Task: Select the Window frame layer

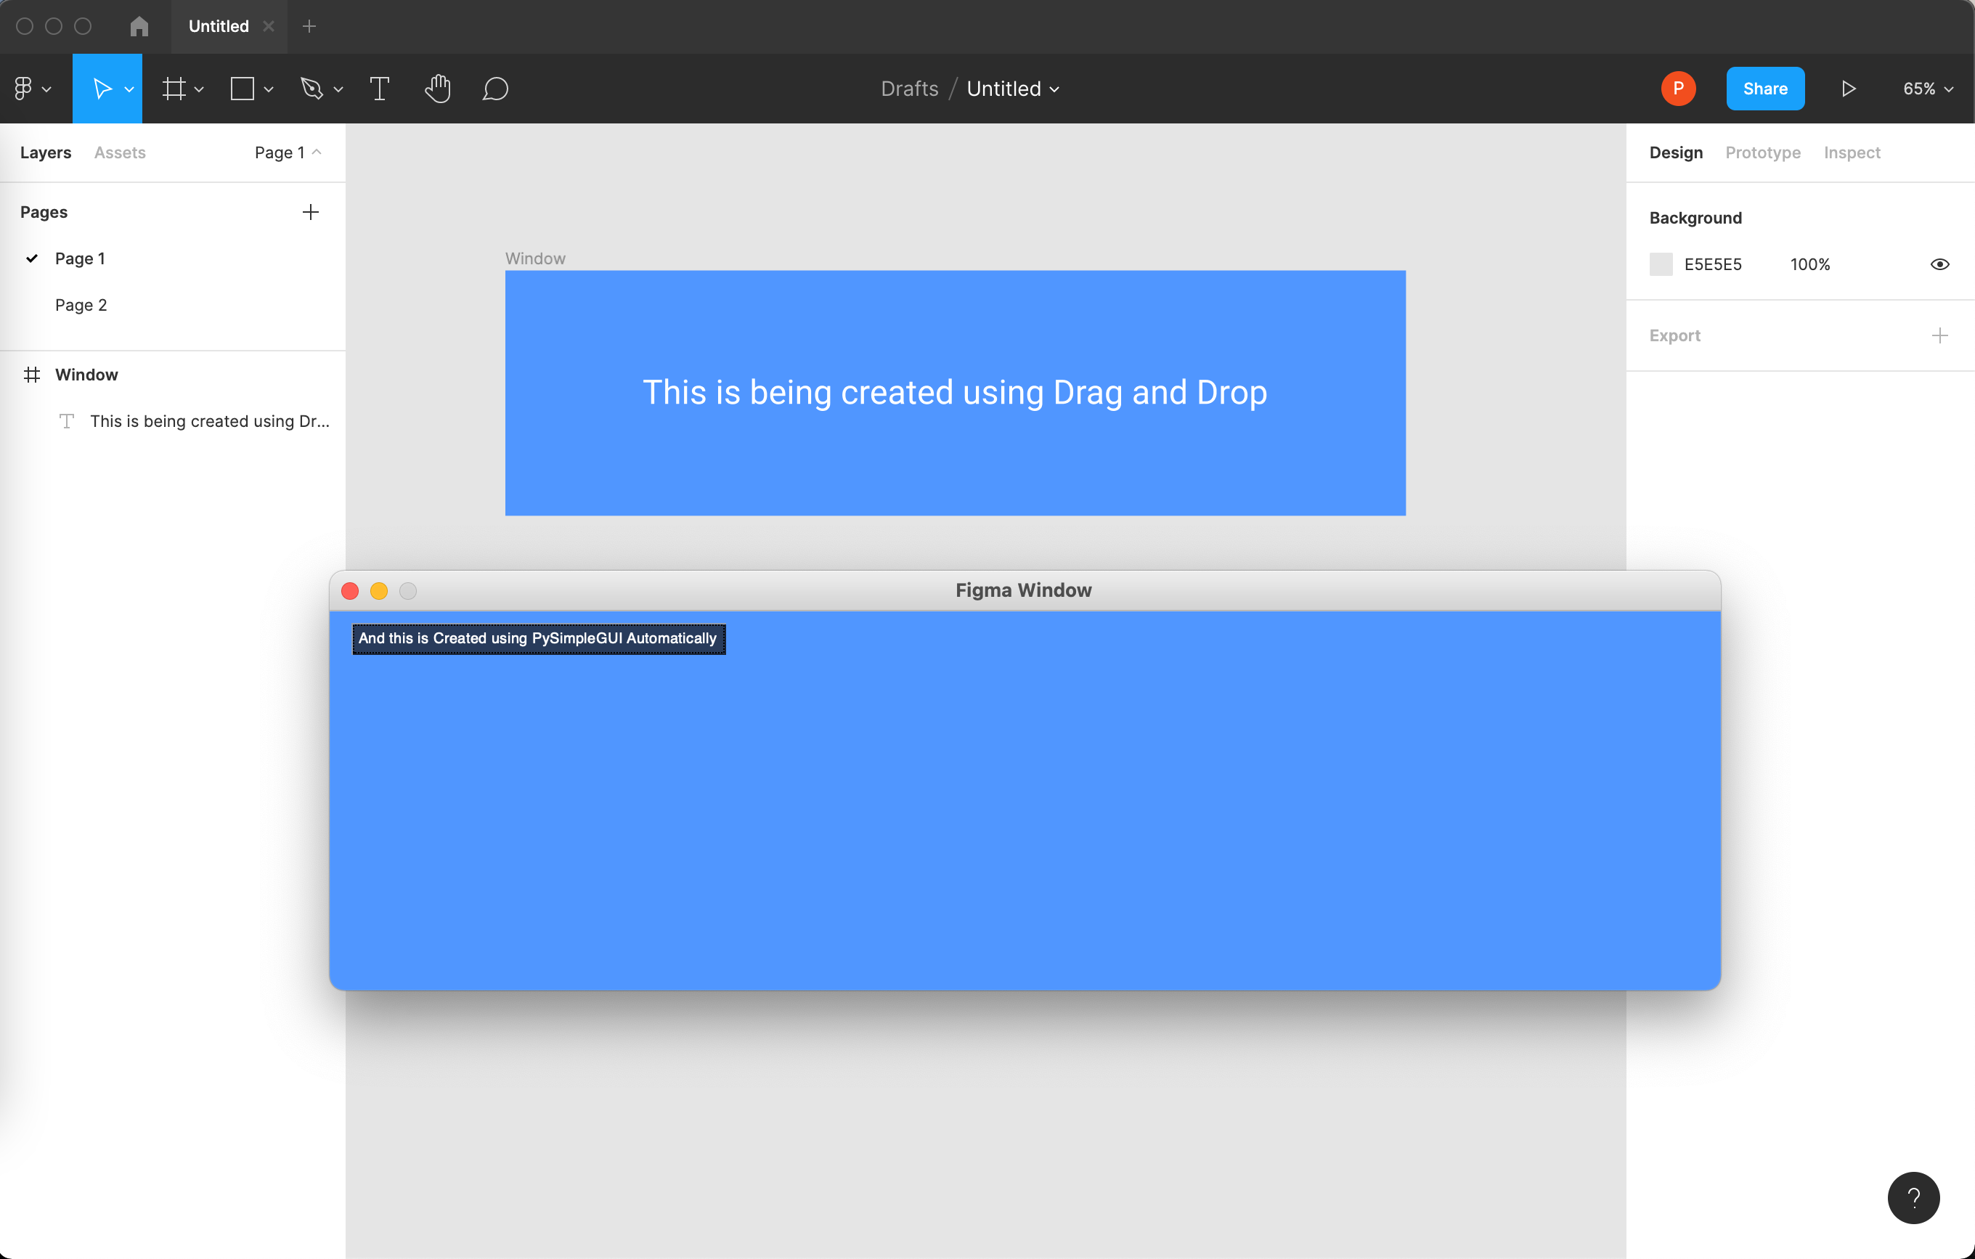Action: [x=87, y=374]
